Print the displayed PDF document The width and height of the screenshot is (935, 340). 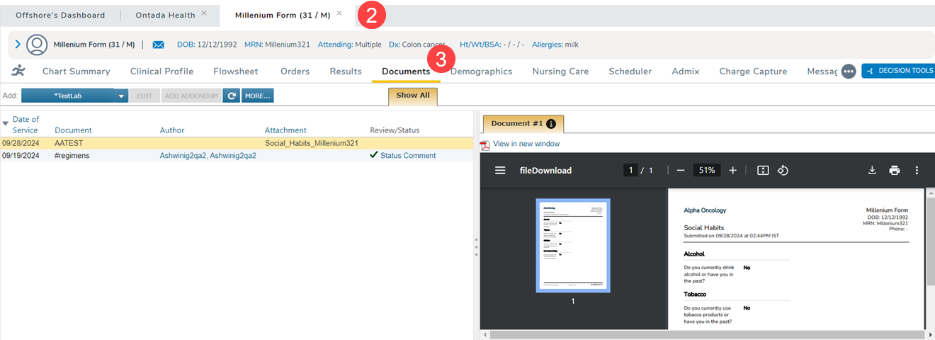point(895,171)
